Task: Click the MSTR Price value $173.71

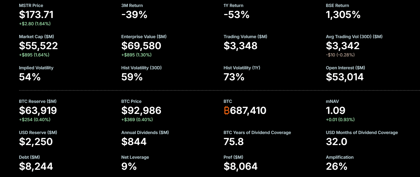Action: click(x=36, y=15)
